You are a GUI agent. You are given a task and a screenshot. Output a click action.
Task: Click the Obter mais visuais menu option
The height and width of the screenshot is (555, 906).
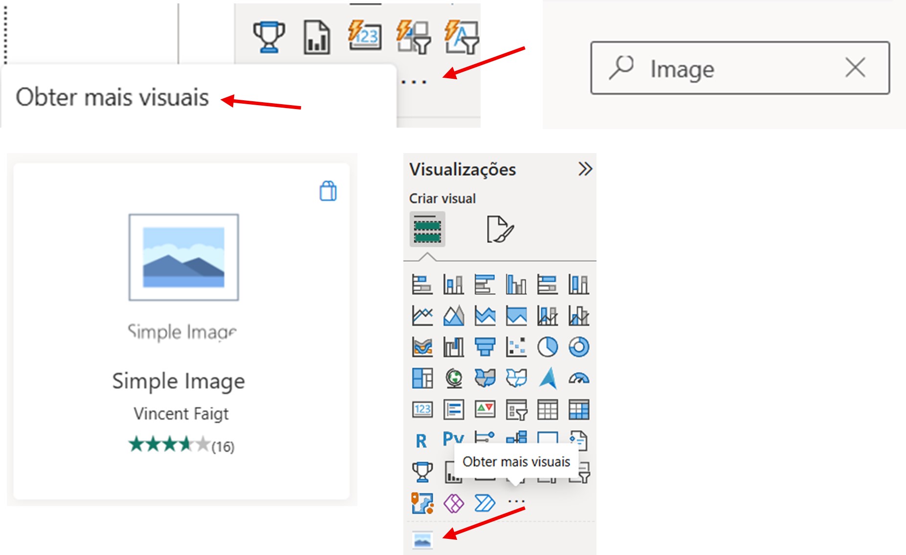click(112, 97)
